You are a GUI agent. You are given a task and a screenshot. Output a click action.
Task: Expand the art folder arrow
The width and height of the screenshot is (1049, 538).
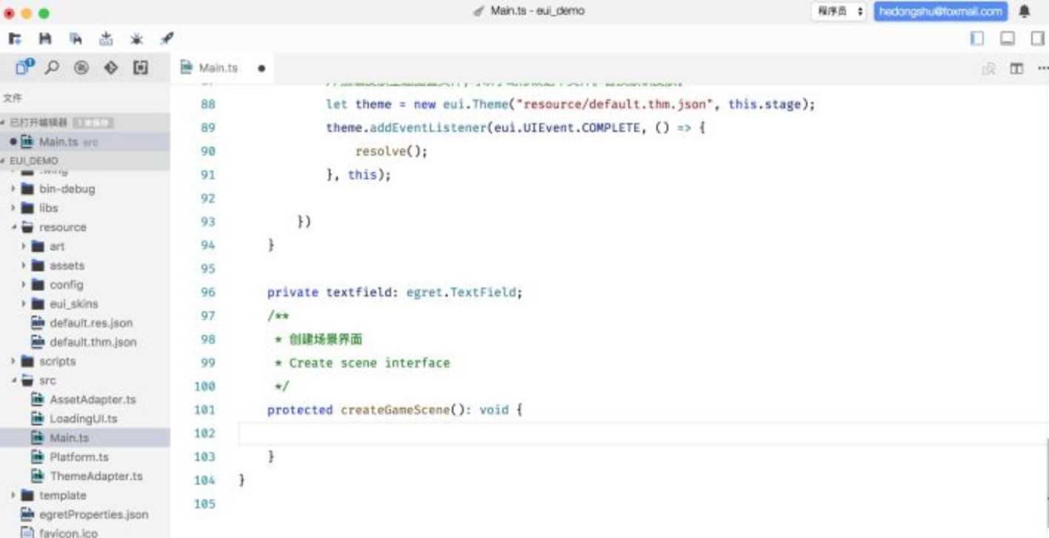tap(24, 247)
